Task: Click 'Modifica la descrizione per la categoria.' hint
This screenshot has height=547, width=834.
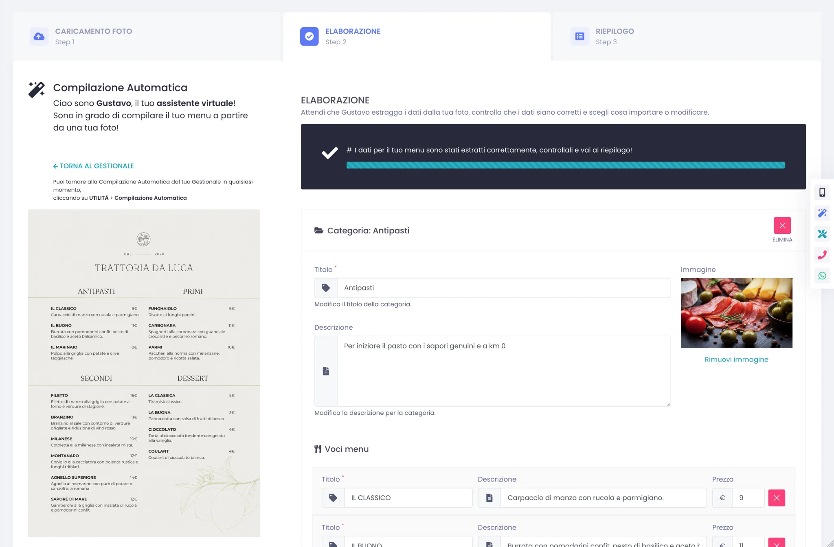Action: coord(375,413)
